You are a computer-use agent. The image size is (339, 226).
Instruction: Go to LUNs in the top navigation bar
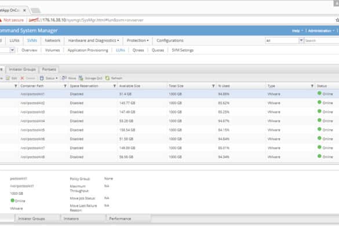pos(14,41)
